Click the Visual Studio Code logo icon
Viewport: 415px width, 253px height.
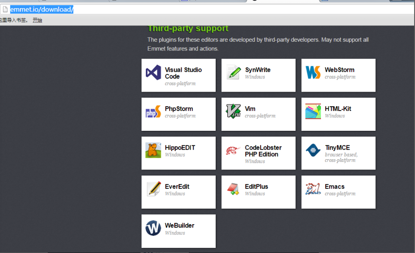pyautogui.click(x=153, y=72)
